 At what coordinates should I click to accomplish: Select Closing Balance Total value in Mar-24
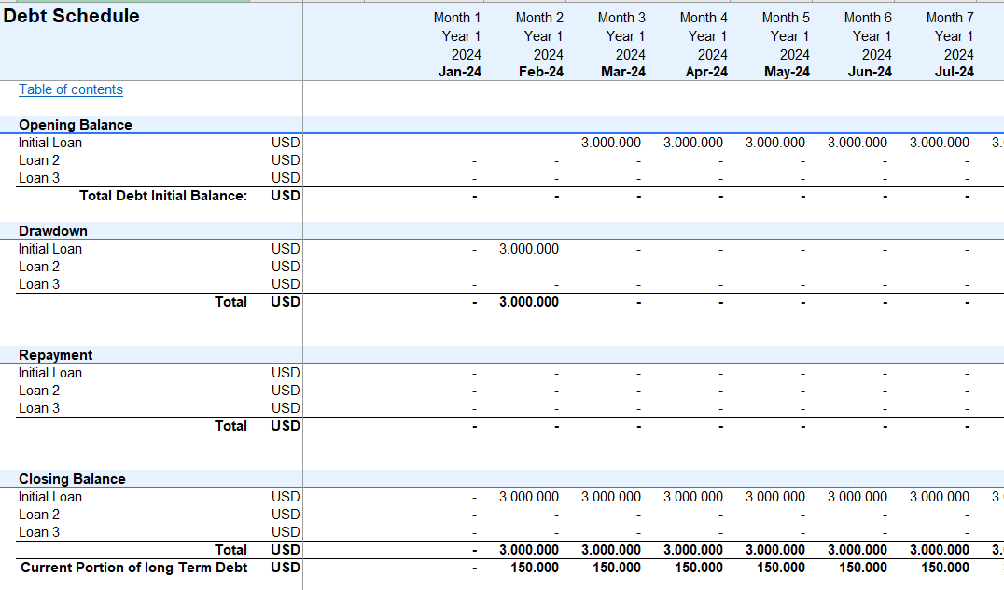tap(611, 550)
